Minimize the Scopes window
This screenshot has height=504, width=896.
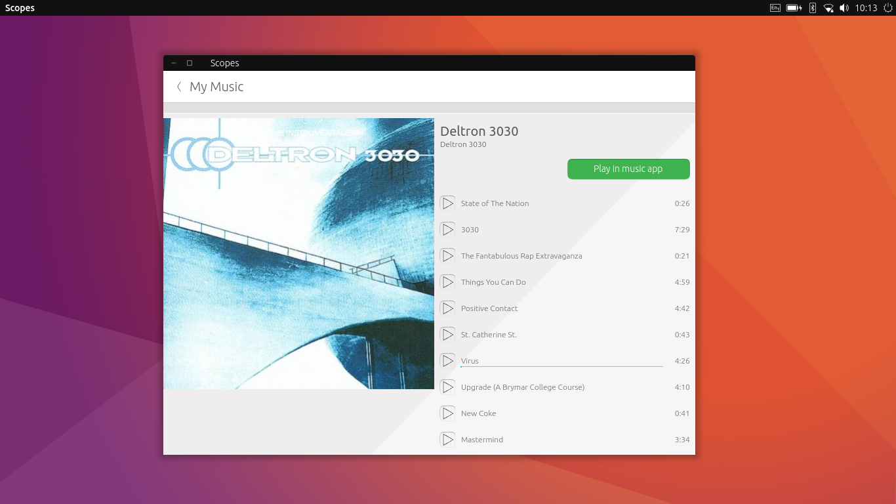[174, 63]
